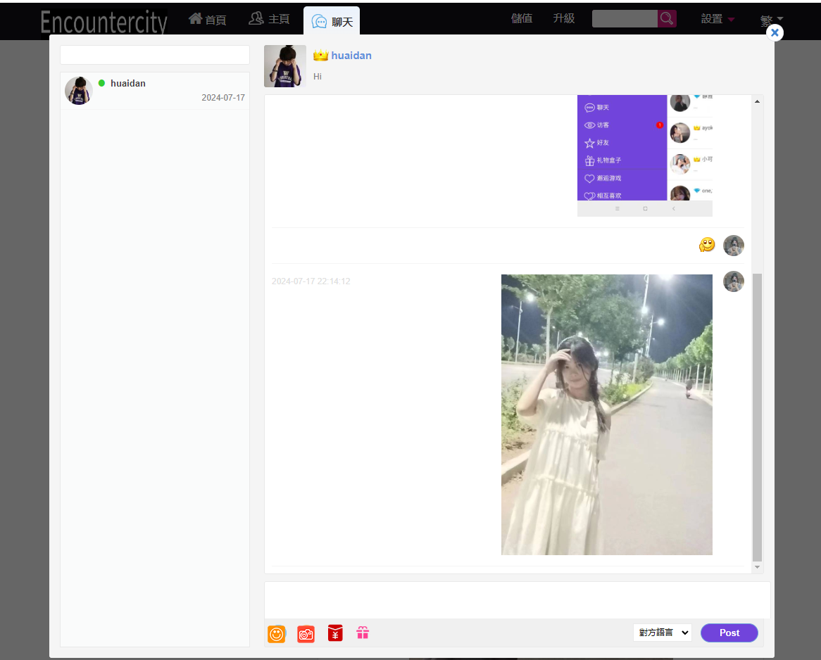Image resolution: width=821 pixels, height=660 pixels.
Task: Open the photo of girl in white dress
Action: tap(607, 414)
